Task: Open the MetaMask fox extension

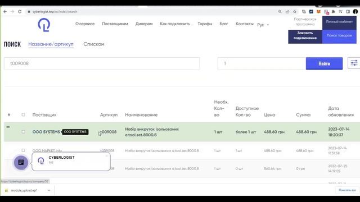Action: point(318,11)
